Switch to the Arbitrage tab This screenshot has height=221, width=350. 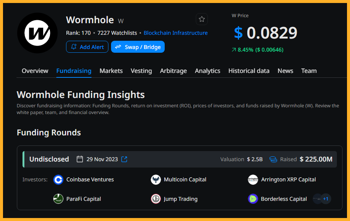173,71
